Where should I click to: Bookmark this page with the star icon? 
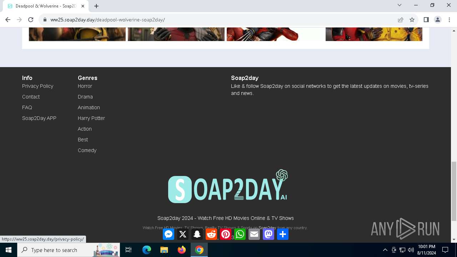(x=412, y=20)
